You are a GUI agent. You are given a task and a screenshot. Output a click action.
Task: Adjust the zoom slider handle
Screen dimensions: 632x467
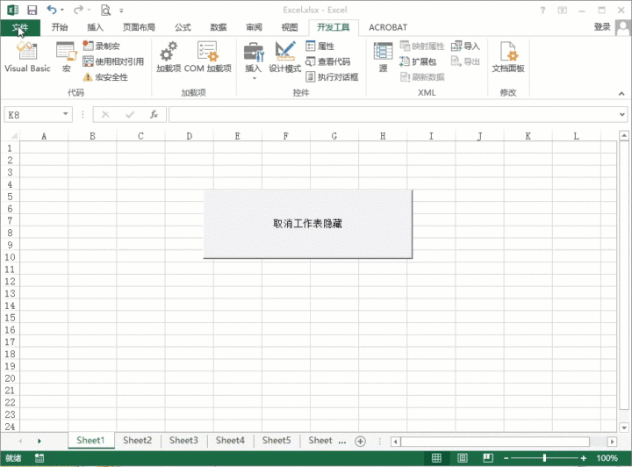[x=544, y=458]
